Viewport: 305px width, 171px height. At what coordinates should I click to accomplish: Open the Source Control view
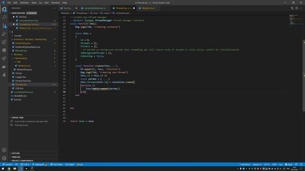click(x=4, y=26)
